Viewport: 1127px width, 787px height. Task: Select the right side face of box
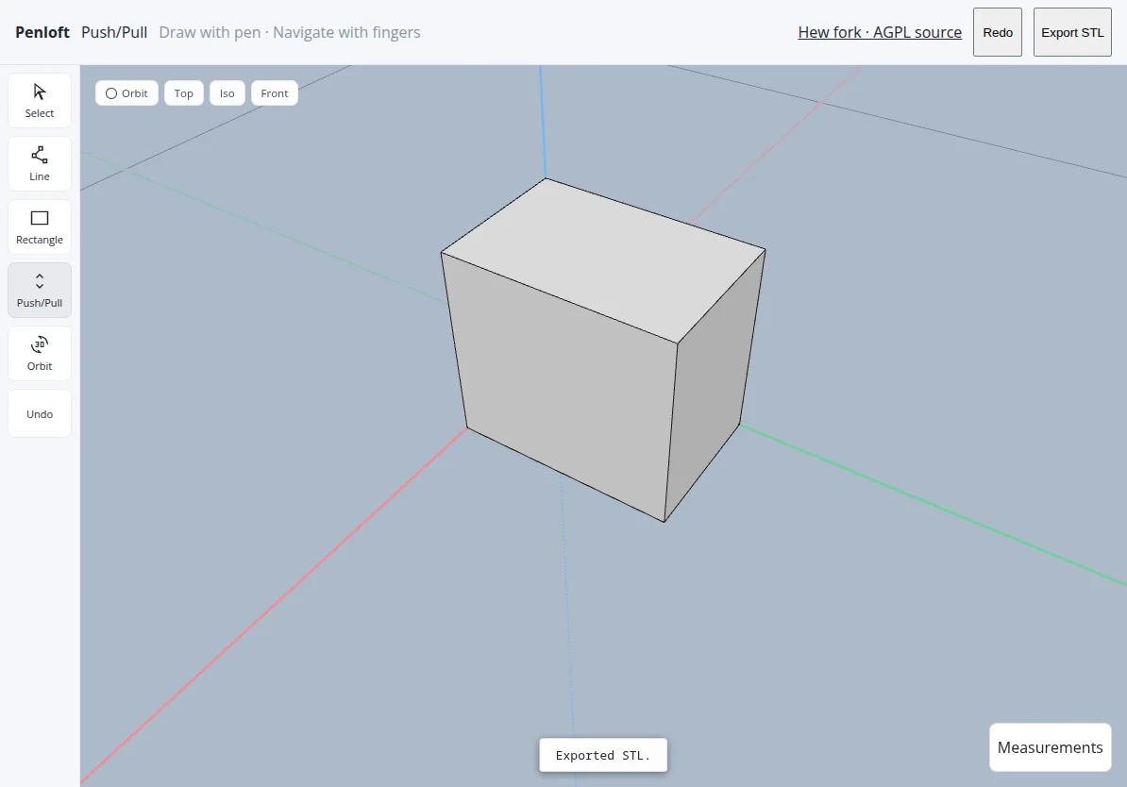tap(712, 388)
